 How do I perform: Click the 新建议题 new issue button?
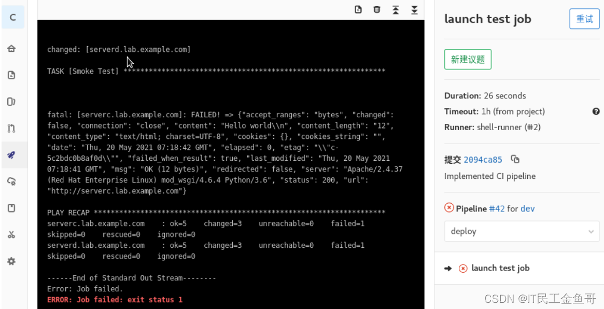pos(468,59)
